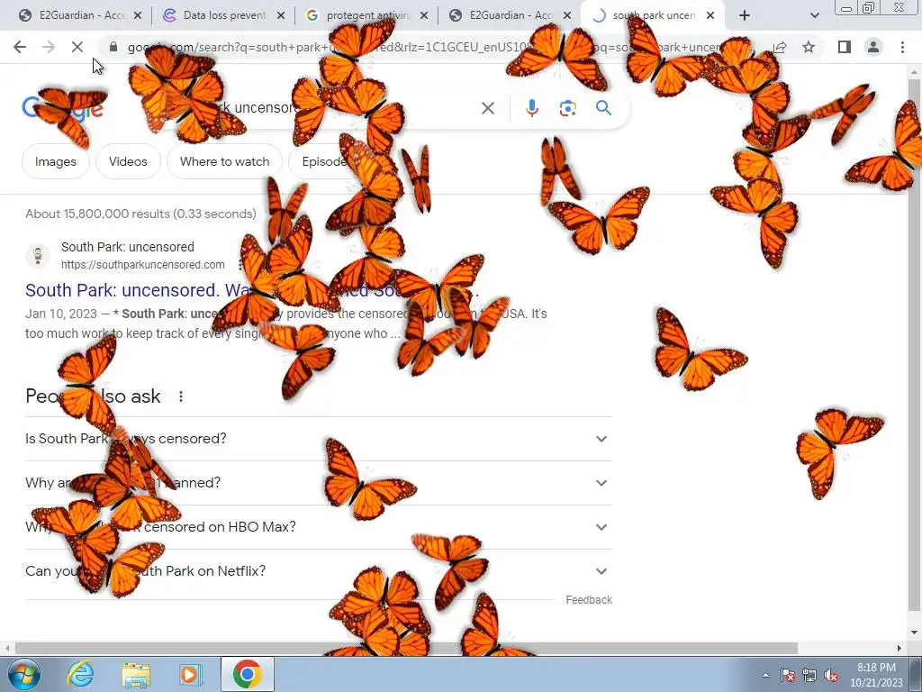Open Action Center flag icon

787,675
